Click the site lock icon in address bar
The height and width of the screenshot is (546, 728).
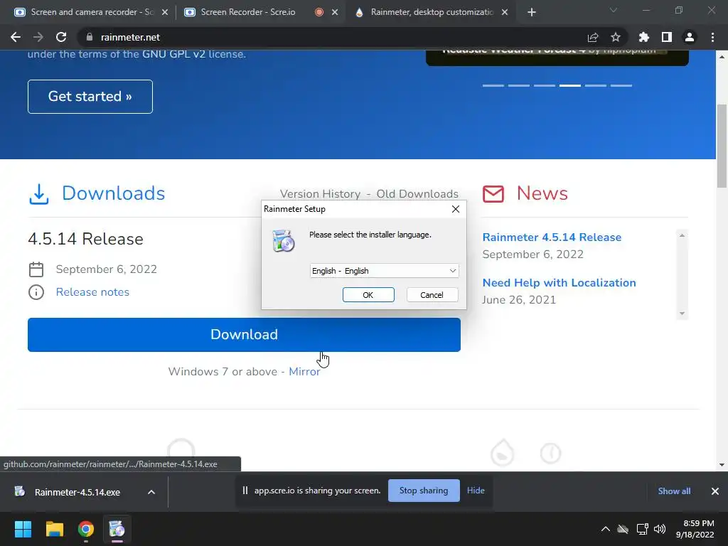[x=90, y=37]
